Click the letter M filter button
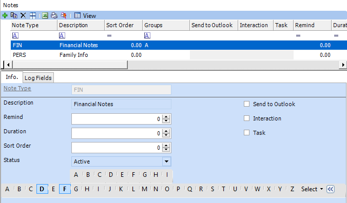The height and width of the screenshot is (203, 347). [x=145, y=189]
